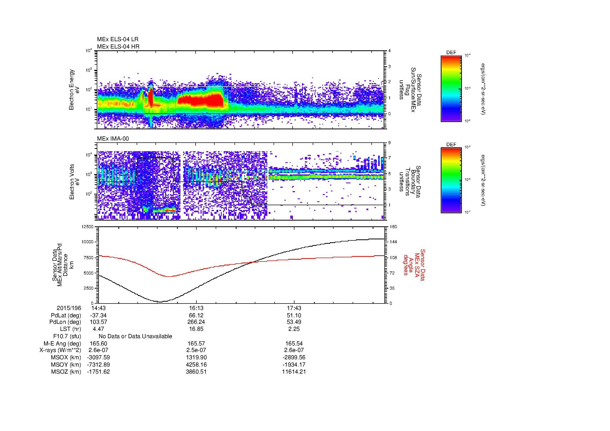Select the top DEF color bar for electrons
Image resolution: width=610 pixels, height=431 pixels.
[x=451, y=88]
